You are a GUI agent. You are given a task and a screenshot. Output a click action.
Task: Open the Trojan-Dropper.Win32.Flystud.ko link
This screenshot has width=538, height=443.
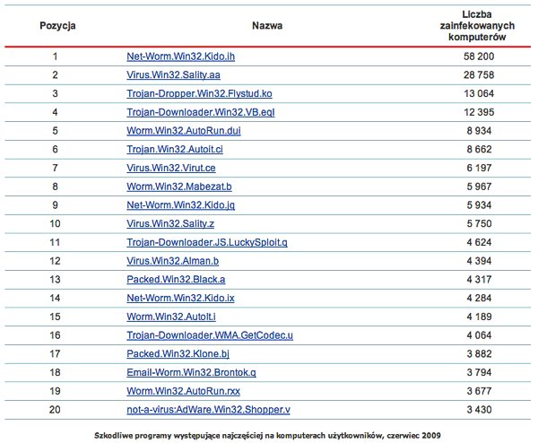(x=199, y=93)
